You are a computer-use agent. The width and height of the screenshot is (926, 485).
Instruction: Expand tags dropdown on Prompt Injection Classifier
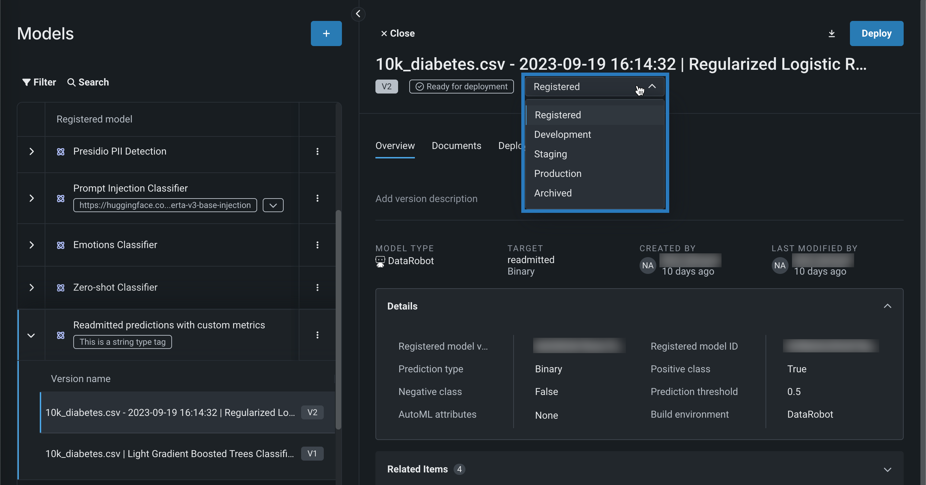[x=273, y=205]
